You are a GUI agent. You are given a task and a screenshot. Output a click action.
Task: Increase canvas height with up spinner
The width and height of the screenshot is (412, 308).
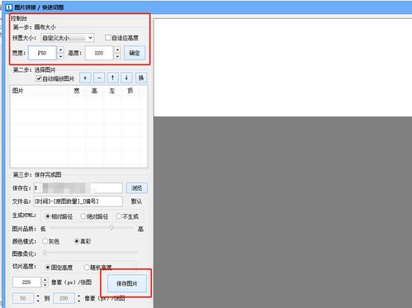tap(117, 50)
